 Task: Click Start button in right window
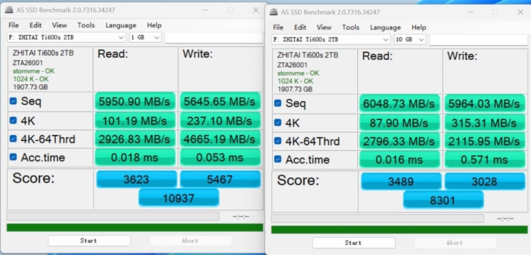click(x=354, y=243)
